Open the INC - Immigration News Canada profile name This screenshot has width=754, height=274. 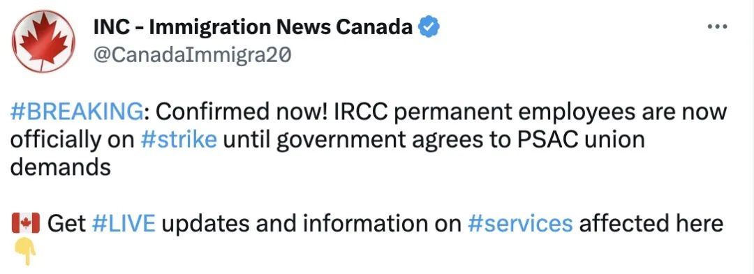click(x=253, y=28)
